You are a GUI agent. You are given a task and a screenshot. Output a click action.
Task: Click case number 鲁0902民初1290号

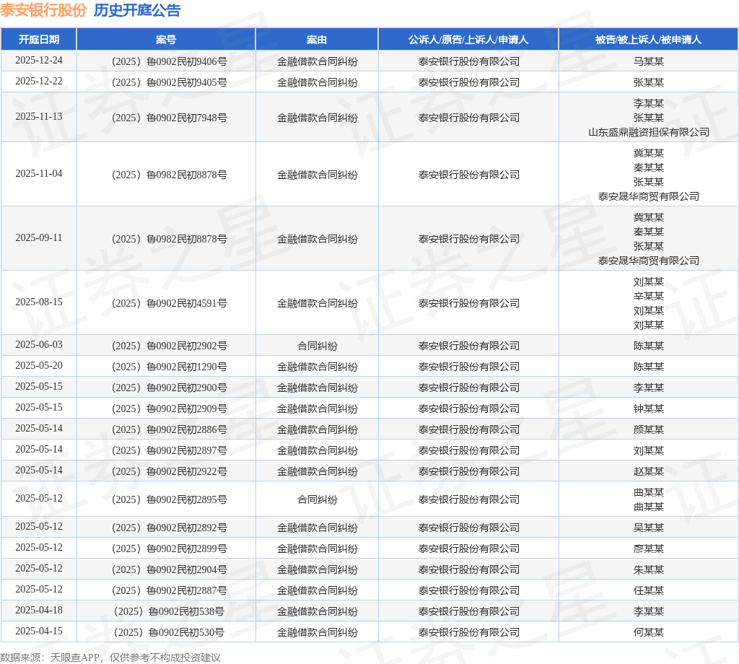[169, 367]
